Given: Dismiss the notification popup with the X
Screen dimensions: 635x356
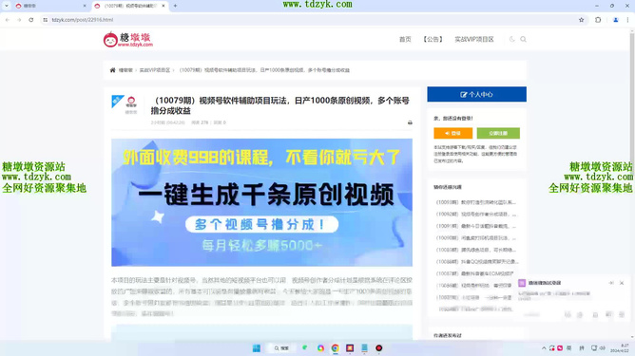Looking at the screenshot, I should pyautogui.click(x=622, y=283).
